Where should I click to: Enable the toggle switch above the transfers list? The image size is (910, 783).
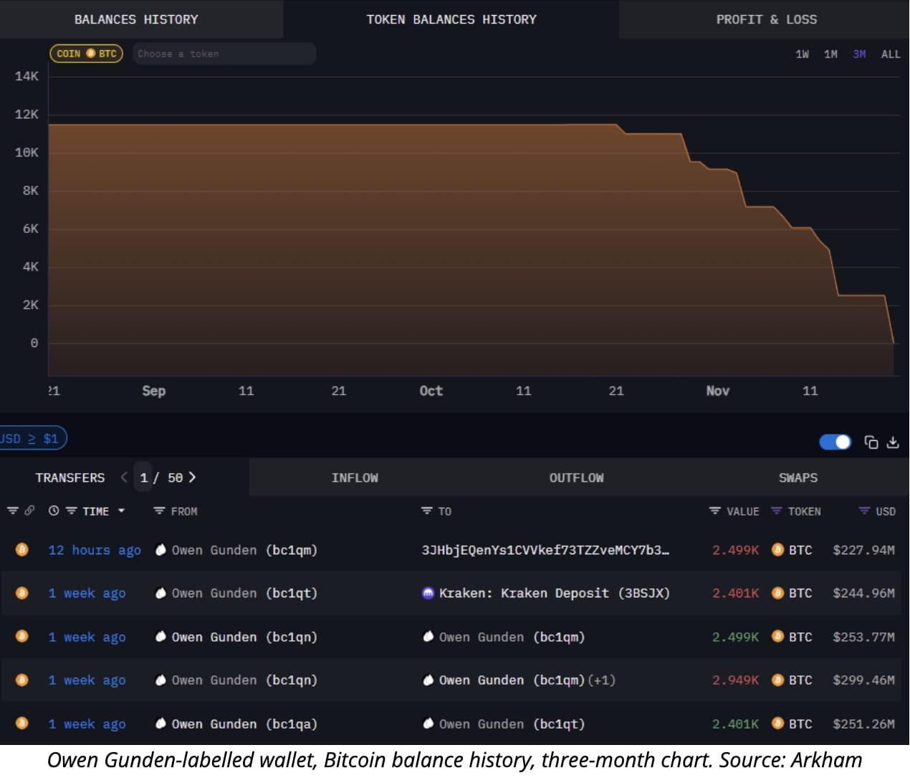834,442
